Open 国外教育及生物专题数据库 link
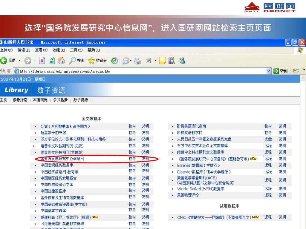 62,198
